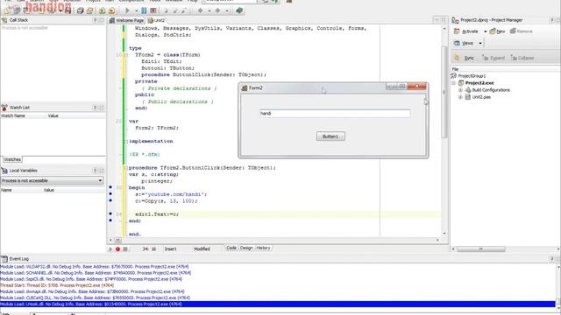Collapse the Project2.exe tree node
This screenshot has height=315, width=561.
(454, 83)
